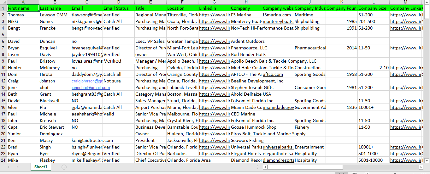Open the montereyboats website link
Screen dimensions: 430x174
tap(278, 21)
